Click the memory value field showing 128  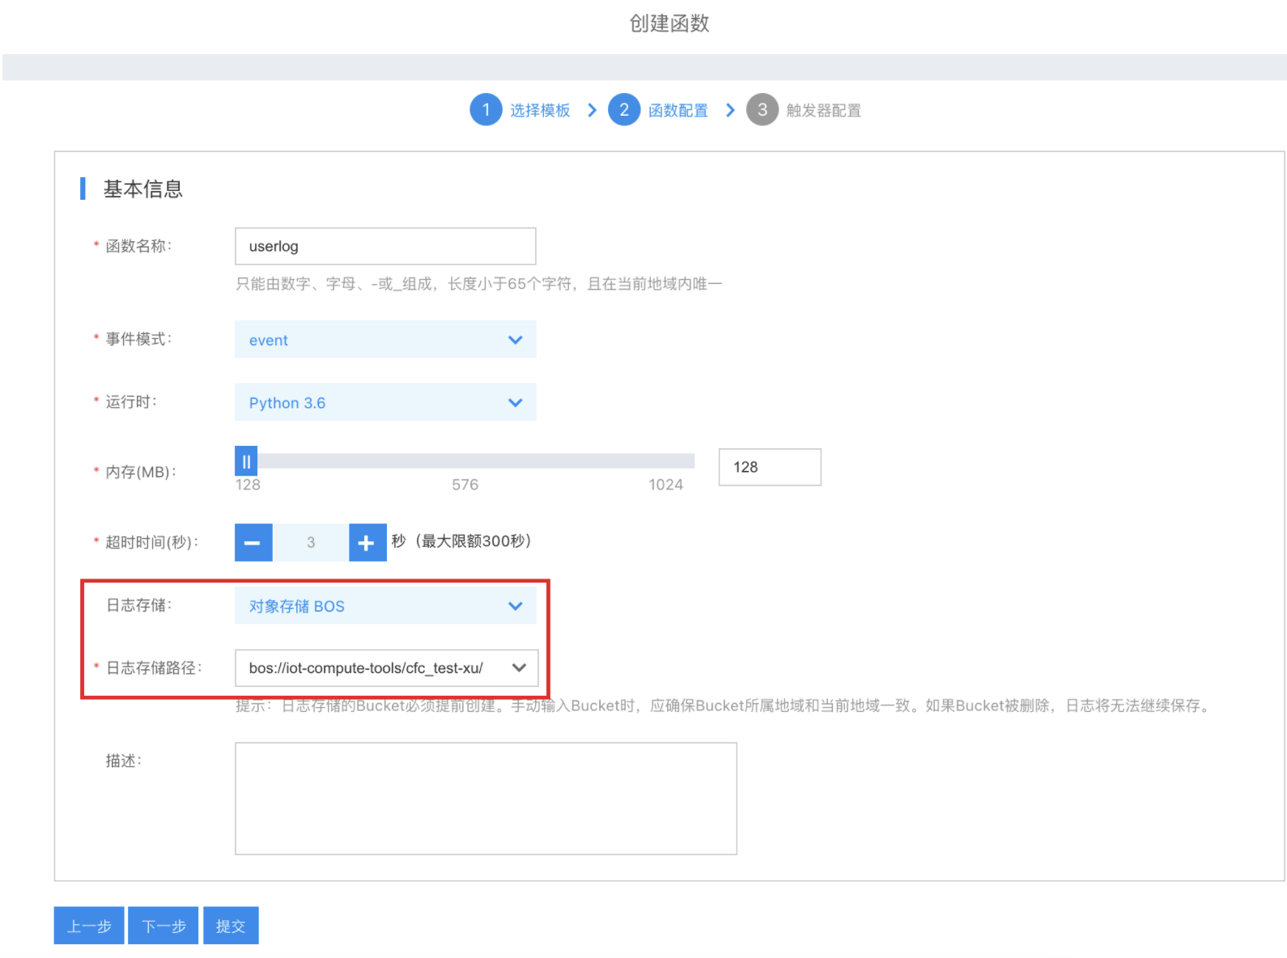[770, 467]
